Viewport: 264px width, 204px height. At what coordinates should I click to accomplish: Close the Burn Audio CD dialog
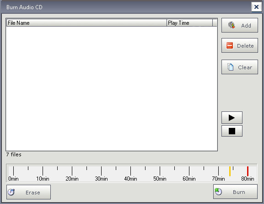(x=256, y=7)
